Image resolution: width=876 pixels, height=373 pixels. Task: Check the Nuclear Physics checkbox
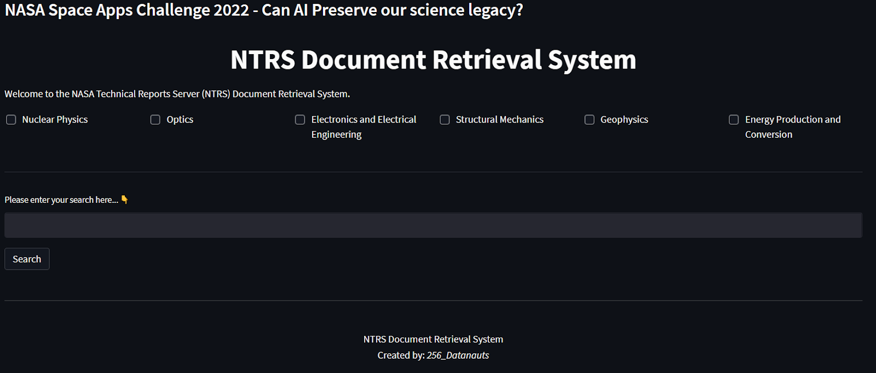11,120
